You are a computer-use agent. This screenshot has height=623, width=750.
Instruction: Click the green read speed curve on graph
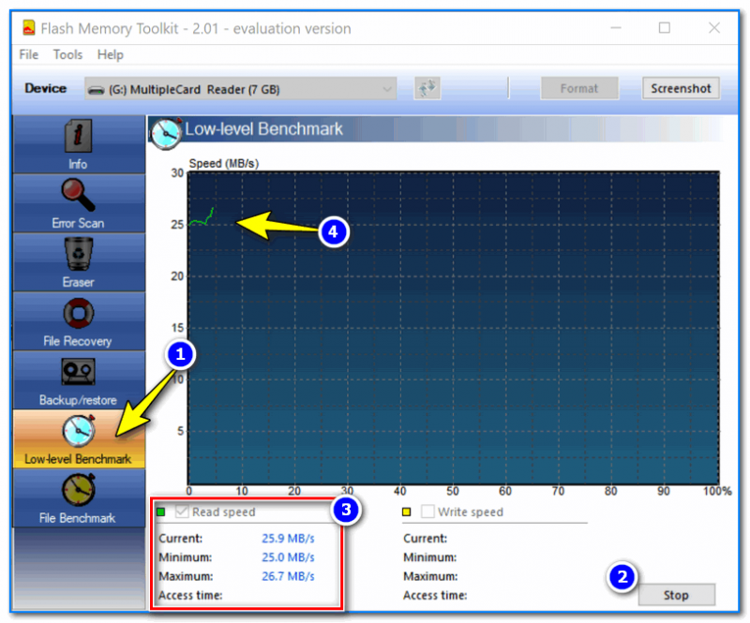pos(202,218)
